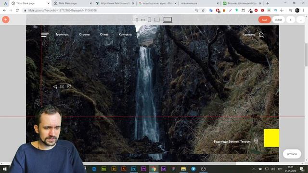308x173 pixels.
Task: Switch the РУС keyboard language indicator
Action: 280,169
